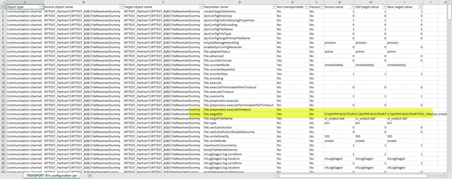
Task: Select cell file.targetFileName
Action: click(x=240, y=118)
